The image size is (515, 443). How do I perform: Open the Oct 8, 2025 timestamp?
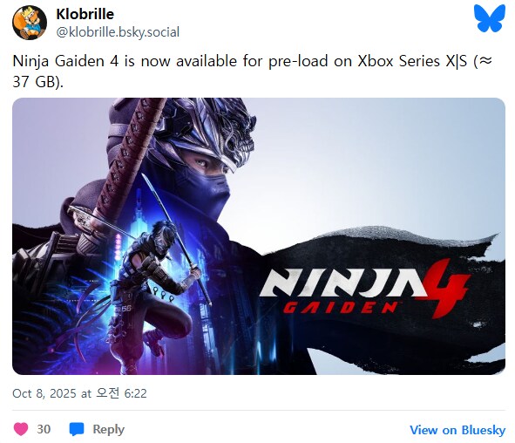[79, 393]
